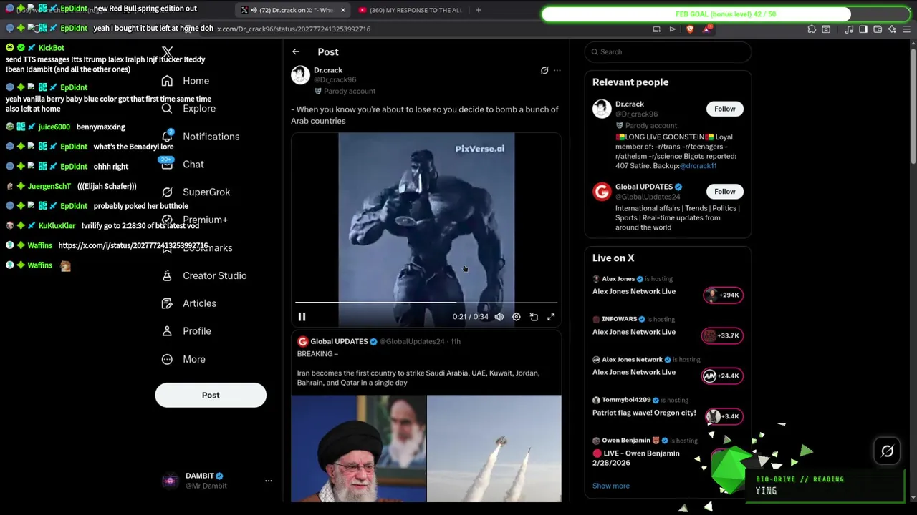Open the three-dot menu on the post

(557, 70)
